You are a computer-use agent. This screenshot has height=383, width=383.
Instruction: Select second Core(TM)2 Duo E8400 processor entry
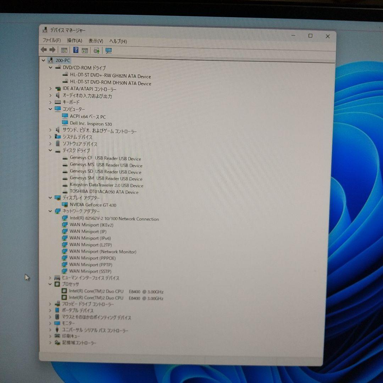(x=116, y=298)
